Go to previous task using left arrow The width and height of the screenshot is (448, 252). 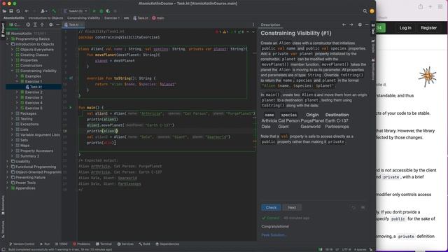(344, 25)
